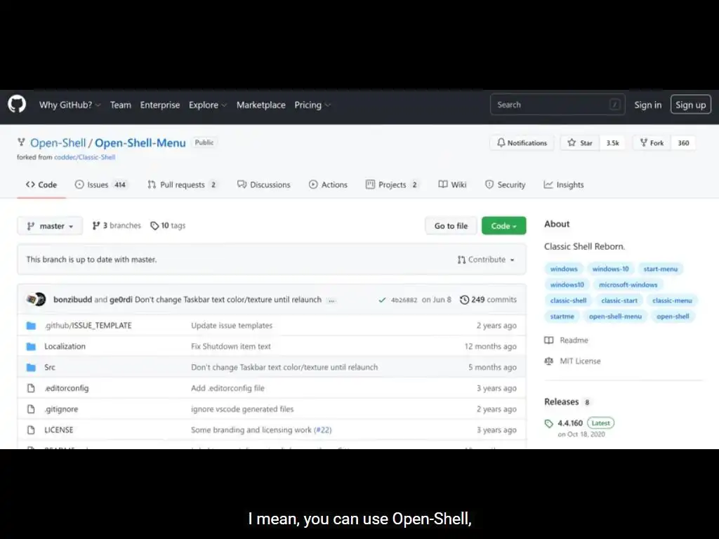The height and width of the screenshot is (539, 719).
Task: Follow the coddec/Classic-Shell fork source link
Action: coord(85,157)
